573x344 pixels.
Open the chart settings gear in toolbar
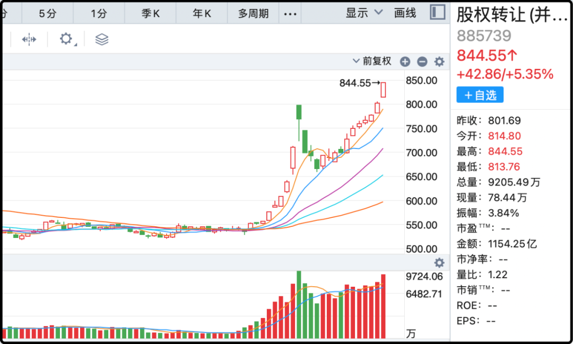point(66,39)
